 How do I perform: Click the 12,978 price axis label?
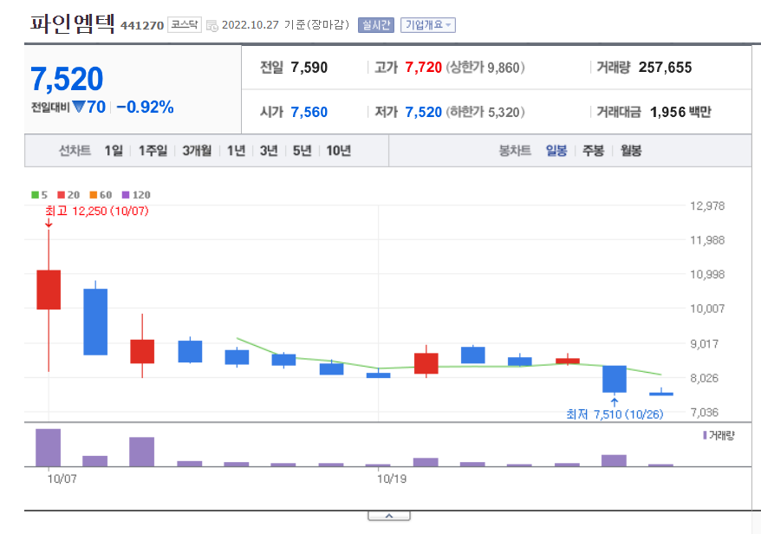coord(707,205)
